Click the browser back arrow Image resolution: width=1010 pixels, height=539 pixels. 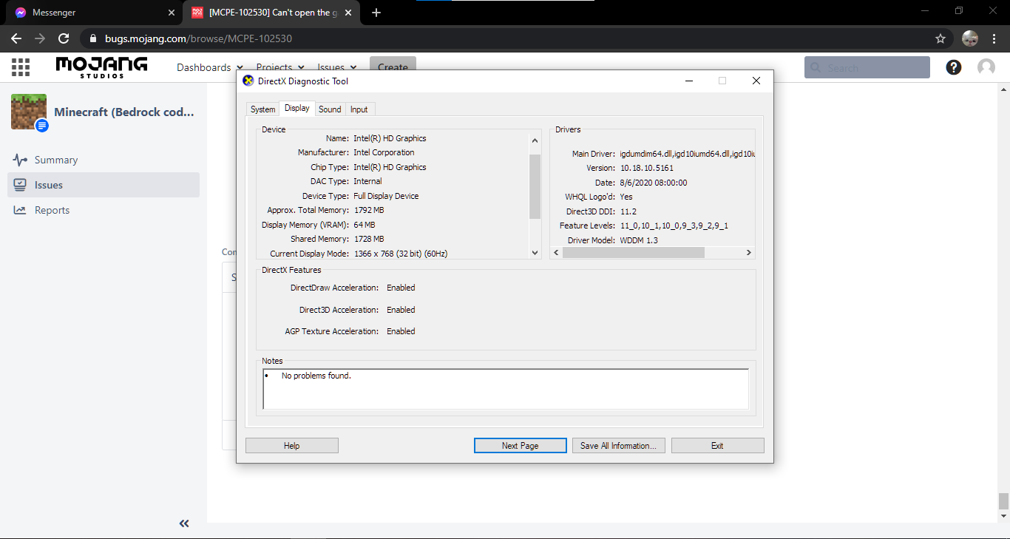click(16, 38)
